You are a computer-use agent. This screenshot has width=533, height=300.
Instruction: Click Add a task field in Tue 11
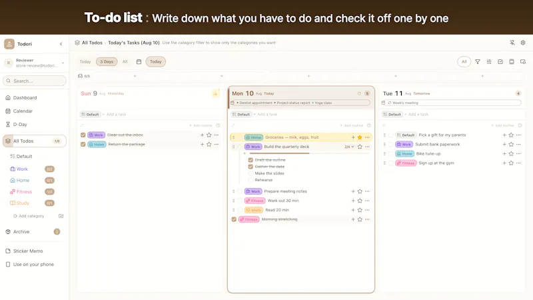[418, 114]
